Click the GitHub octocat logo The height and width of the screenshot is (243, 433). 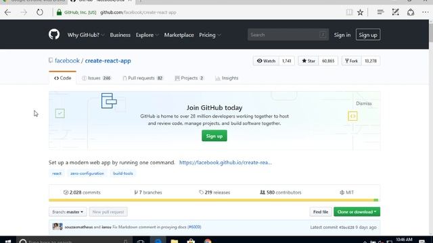[x=54, y=34]
